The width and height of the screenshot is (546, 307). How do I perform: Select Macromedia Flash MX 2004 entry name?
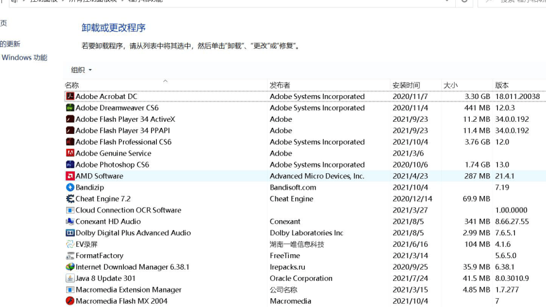[121, 301]
